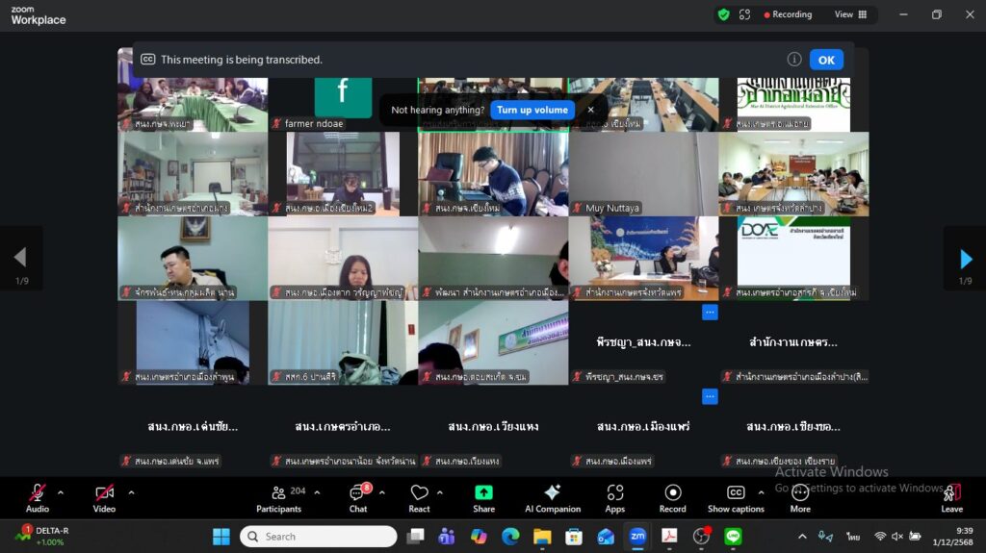Expand audio options arrow next to Audio
986x553 pixels.
(61, 493)
